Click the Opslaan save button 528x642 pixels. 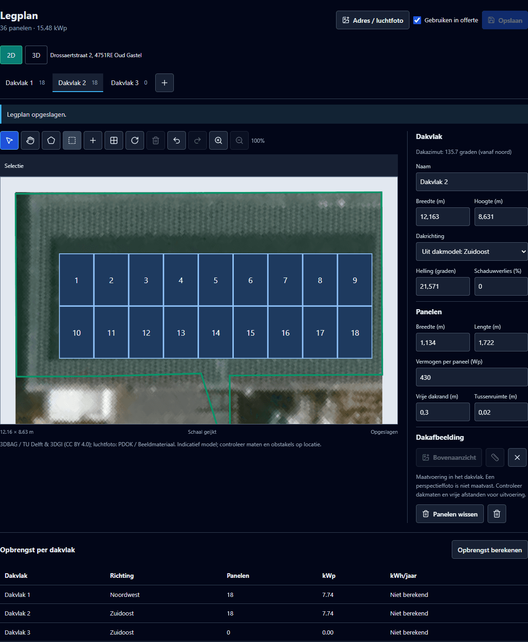(505, 20)
